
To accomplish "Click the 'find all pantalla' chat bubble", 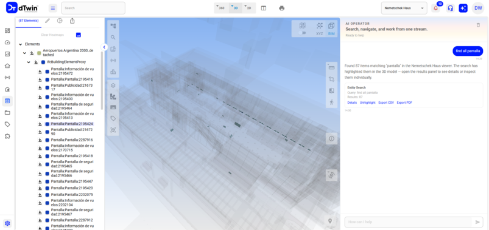I will tap(468, 51).
